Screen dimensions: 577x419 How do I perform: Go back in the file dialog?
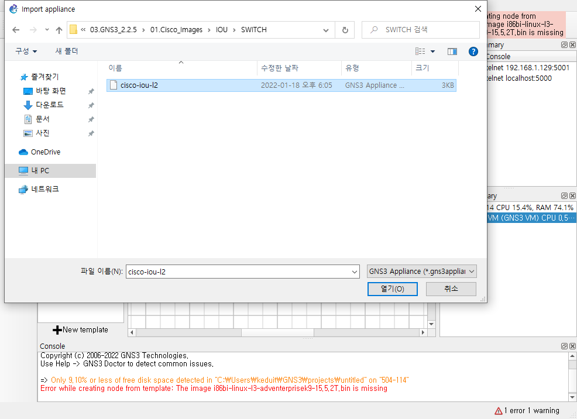pyautogui.click(x=16, y=30)
